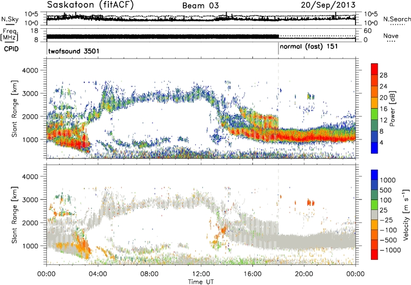Click the 'Slant Range [km]' label of the power panel

click(14, 109)
